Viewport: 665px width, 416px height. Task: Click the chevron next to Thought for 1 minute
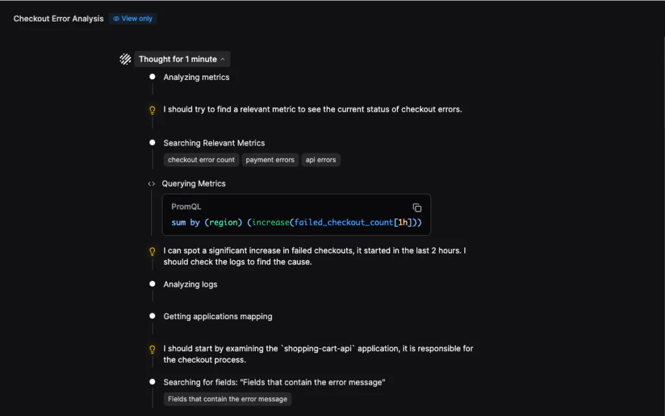pos(223,59)
